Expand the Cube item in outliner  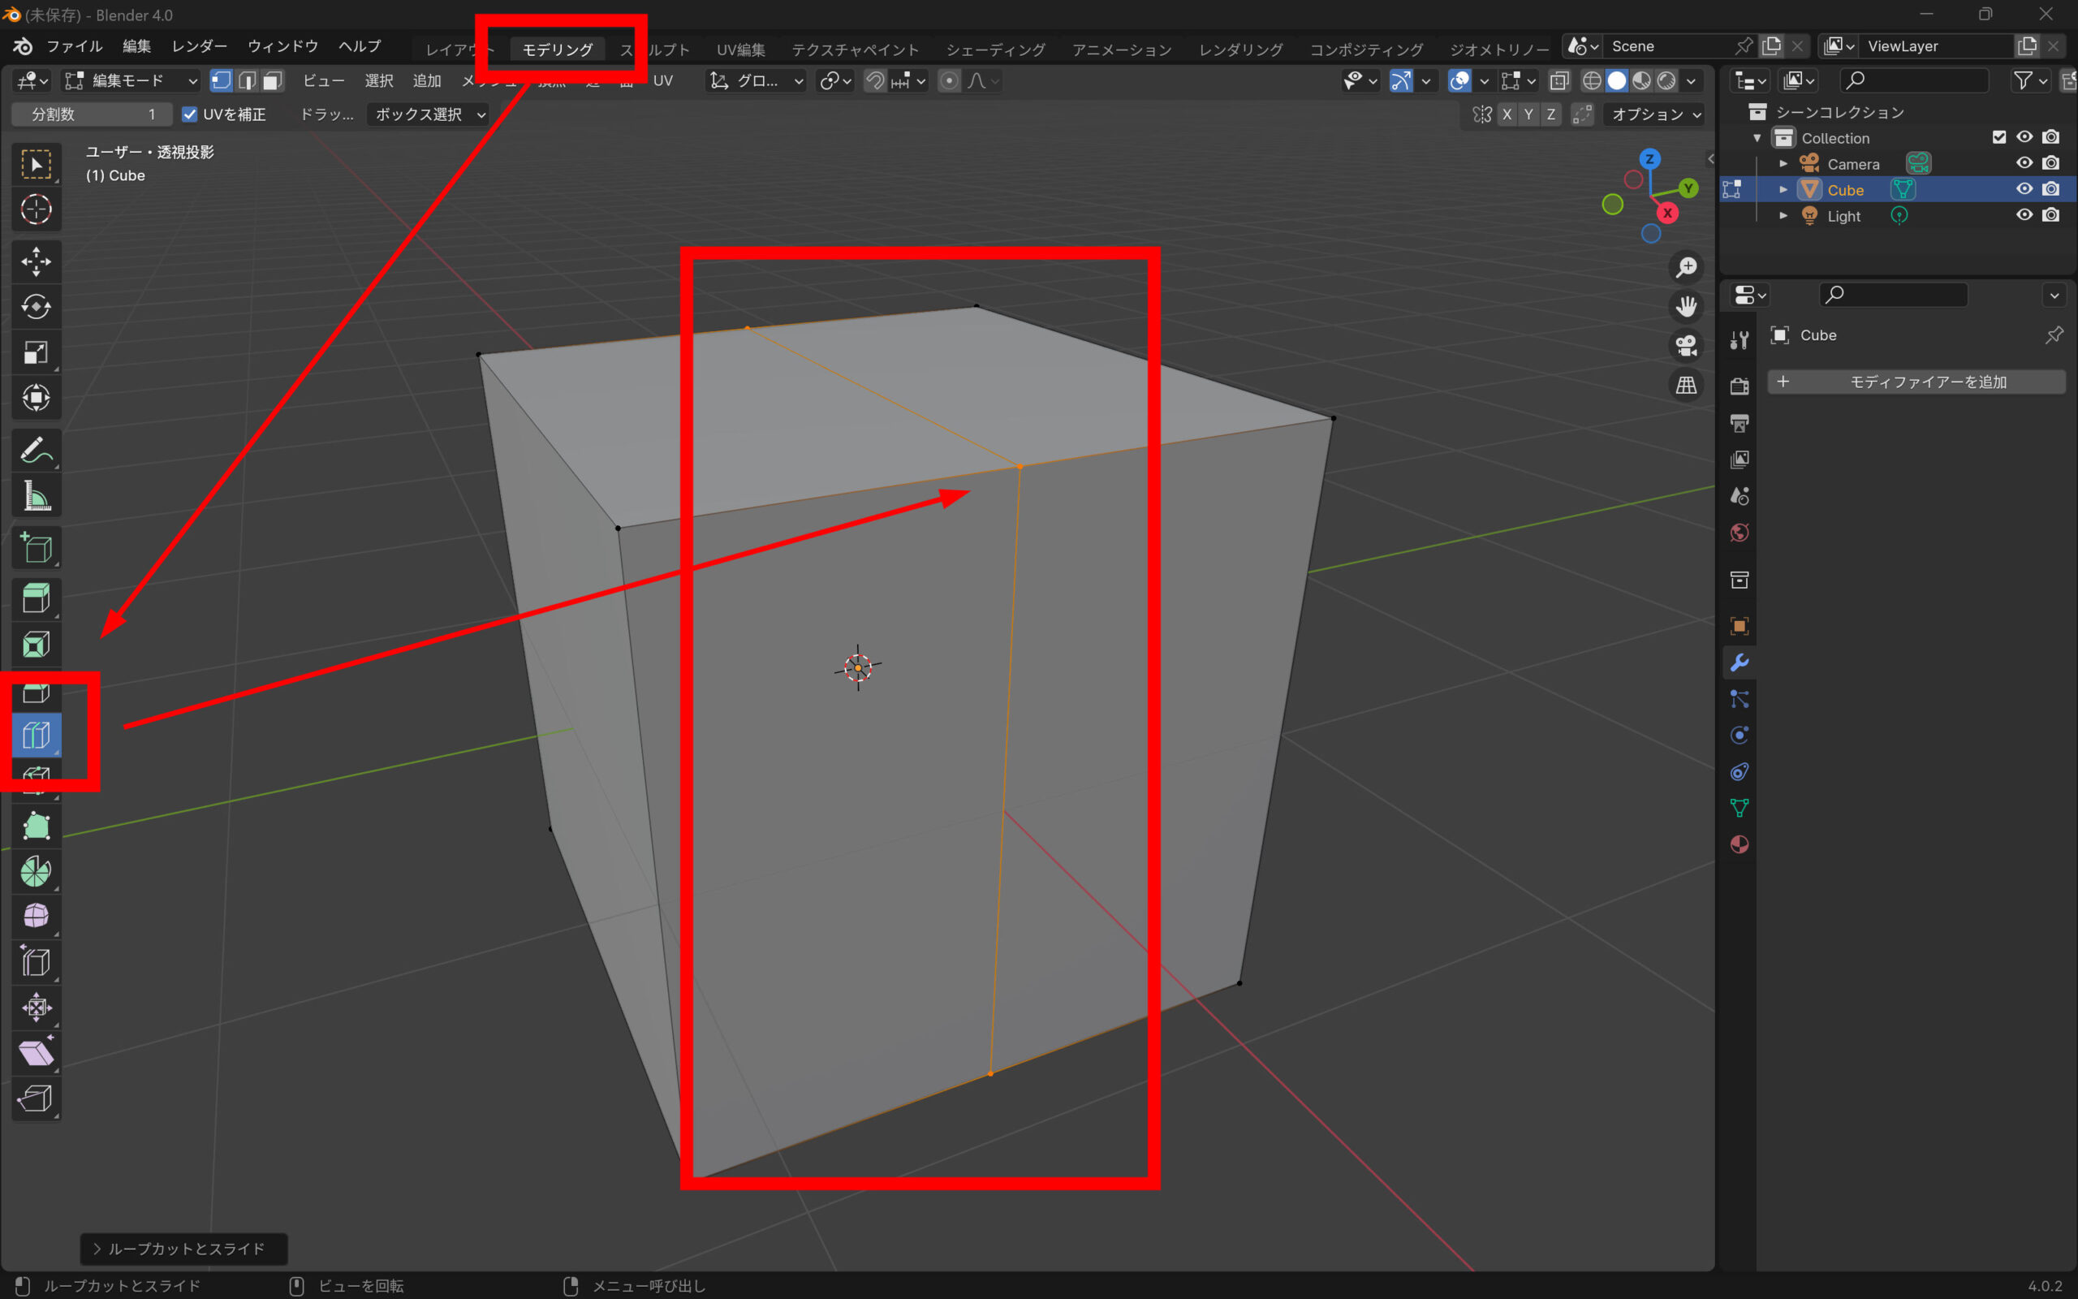pos(1783,190)
